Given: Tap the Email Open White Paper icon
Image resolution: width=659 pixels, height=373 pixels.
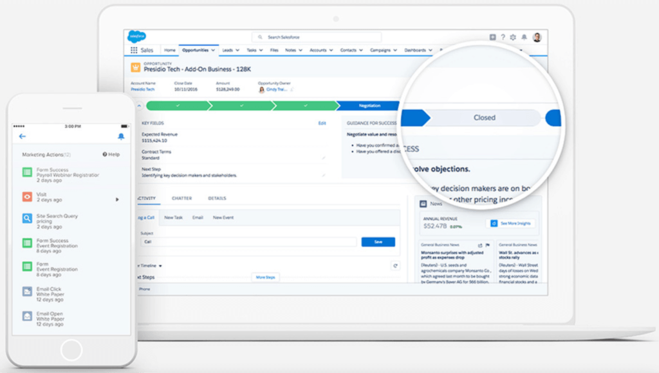Looking at the screenshot, I should [x=27, y=316].
